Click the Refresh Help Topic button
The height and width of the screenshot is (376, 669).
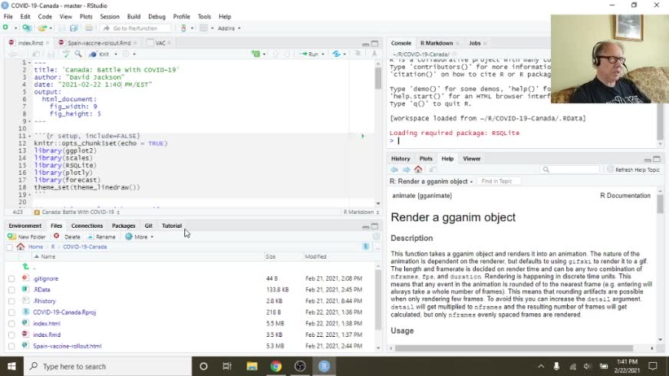(633, 170)
